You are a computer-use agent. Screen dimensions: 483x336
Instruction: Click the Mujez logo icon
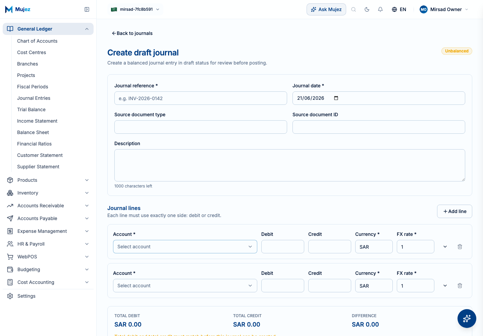tap(9, 9)
